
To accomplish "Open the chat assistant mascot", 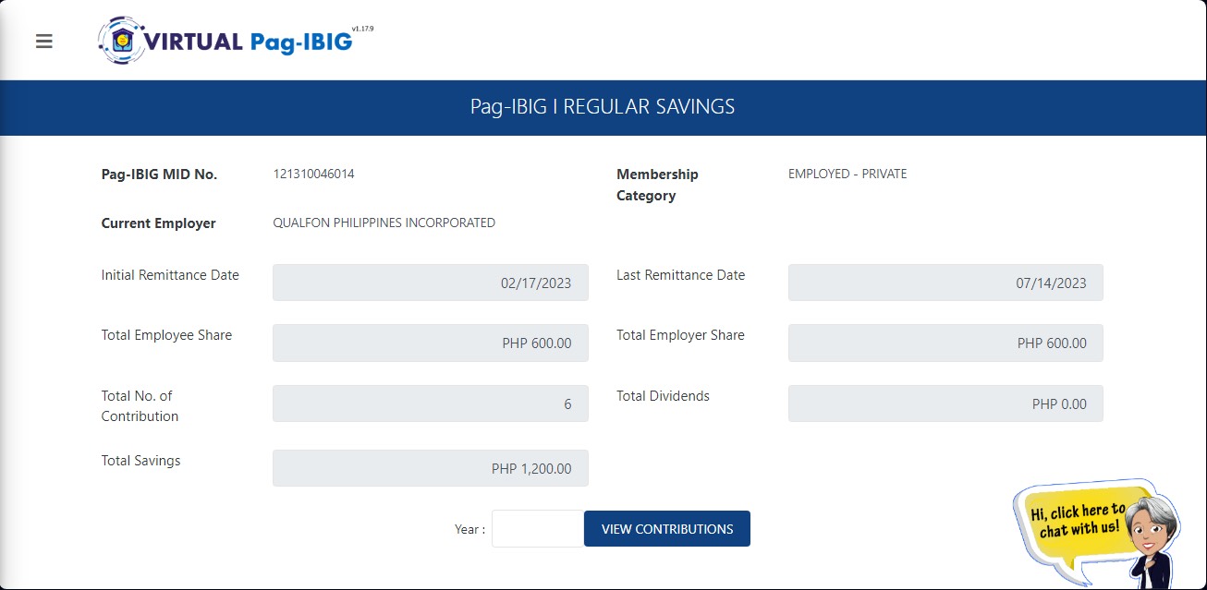I will [x=1152, y=533].
